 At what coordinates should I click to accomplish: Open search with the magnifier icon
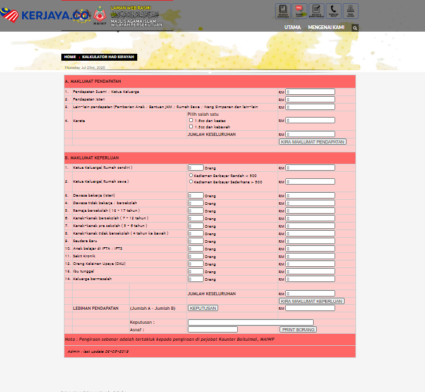pyautogui.click(x=355, y=28)
